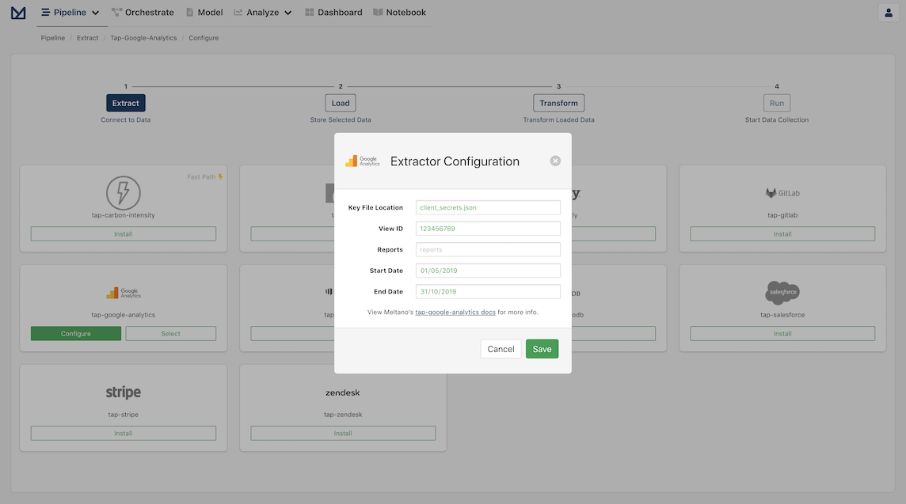Click the Salesforce cloud logo
The width and height of the screenshot is (906, 504).
782,293
